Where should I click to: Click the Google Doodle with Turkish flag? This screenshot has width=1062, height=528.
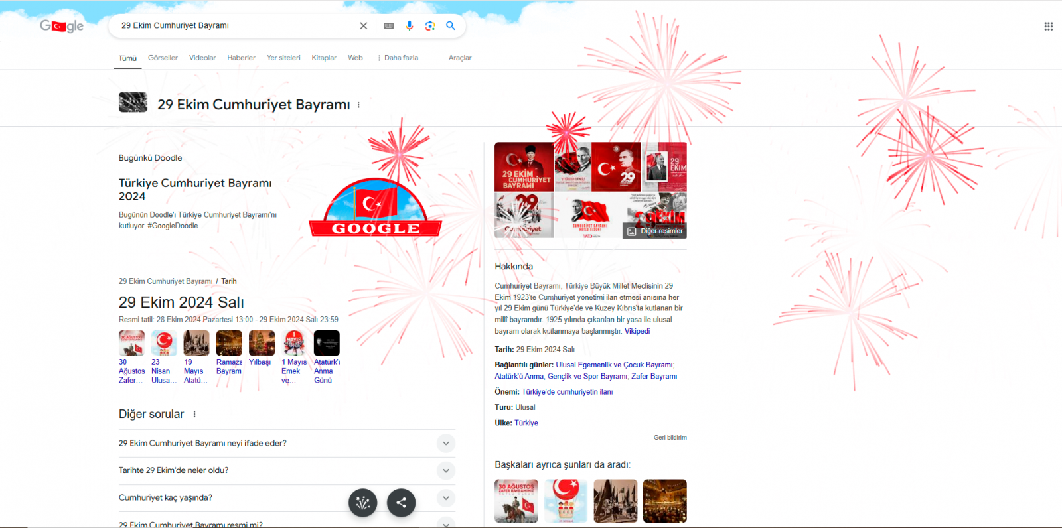coord(375,208)
